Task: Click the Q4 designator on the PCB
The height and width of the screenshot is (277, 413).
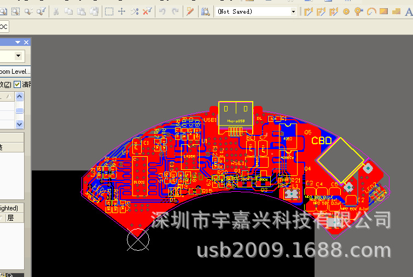Action: click(x=307, y=168)
